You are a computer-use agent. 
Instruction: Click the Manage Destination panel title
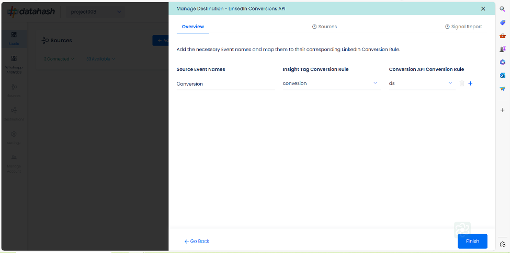(231, 9)
